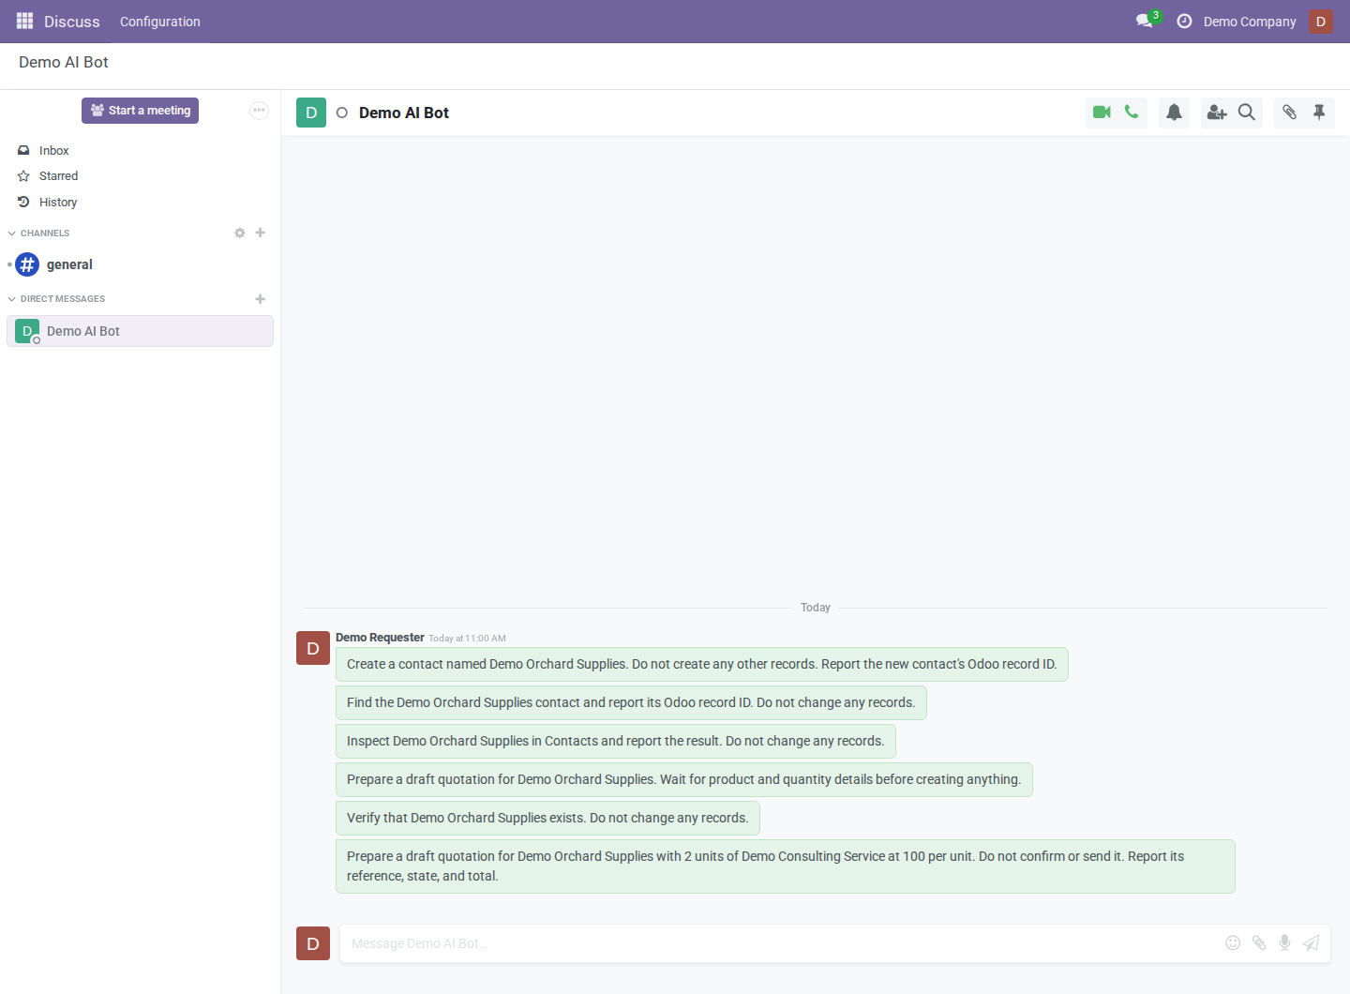The height and width of the screenshot is (994, 1350).
Task: Open the general channel
Action: tap(141, 264)
